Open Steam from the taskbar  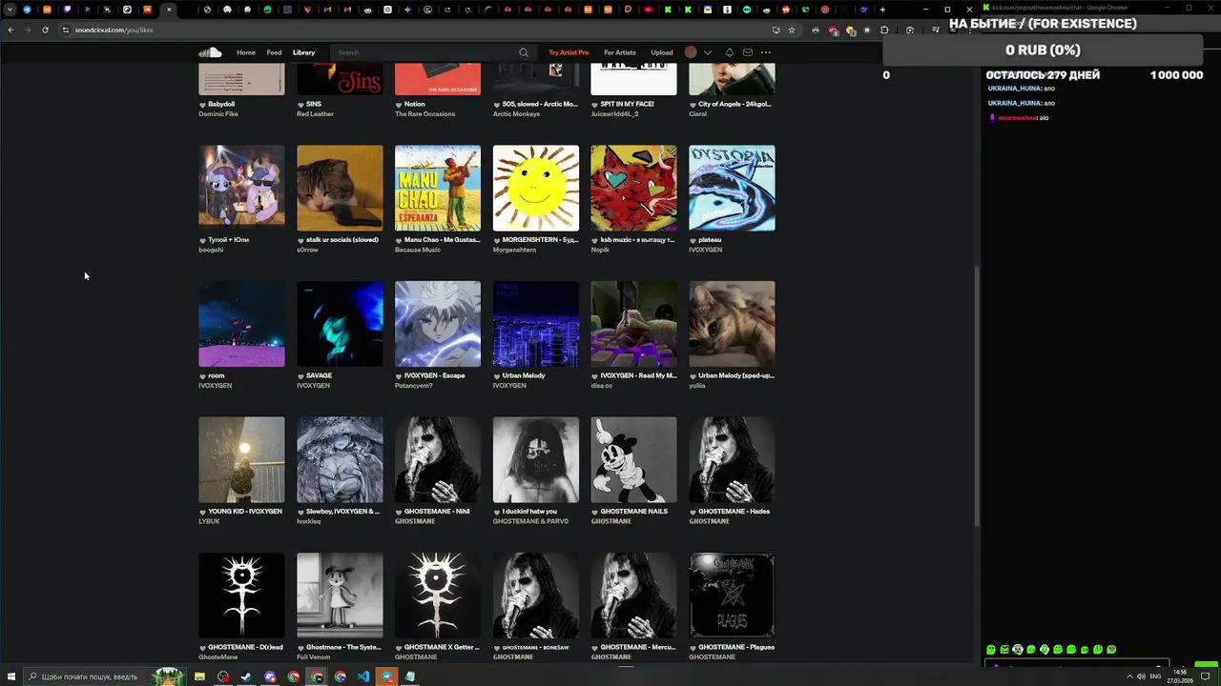pyautogui.click(x=246, y=676)
